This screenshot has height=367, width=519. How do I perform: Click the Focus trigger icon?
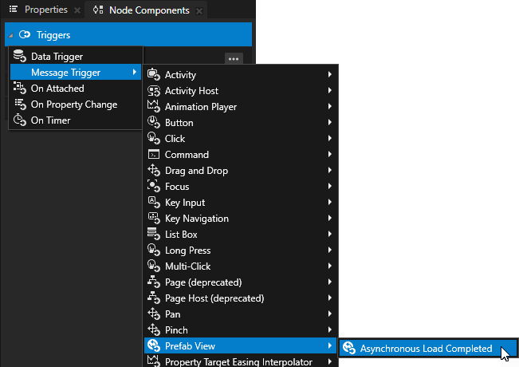(x=154, y=187)
